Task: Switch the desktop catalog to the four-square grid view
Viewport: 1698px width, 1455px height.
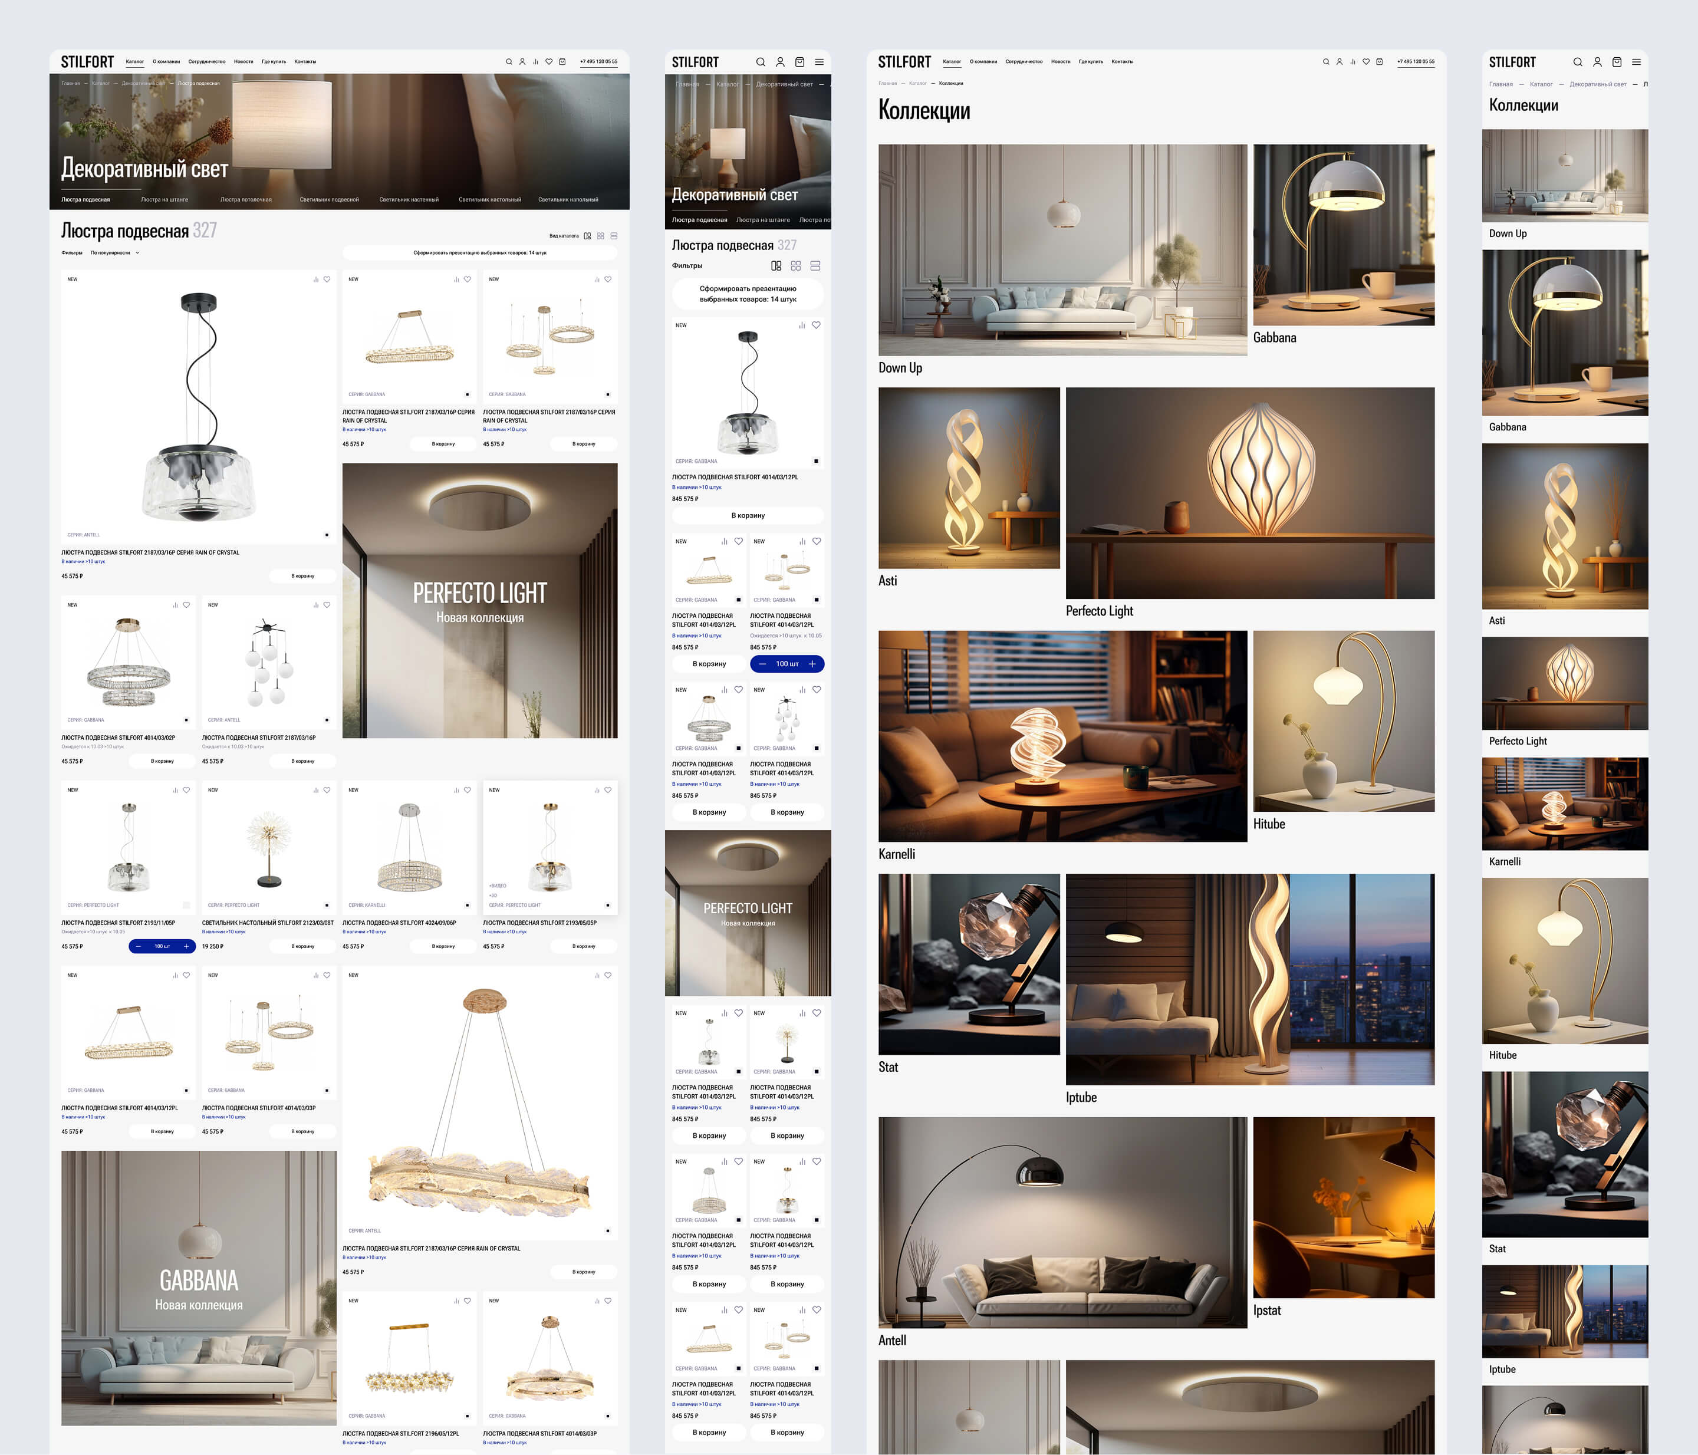Action: [x=601, y=236]
